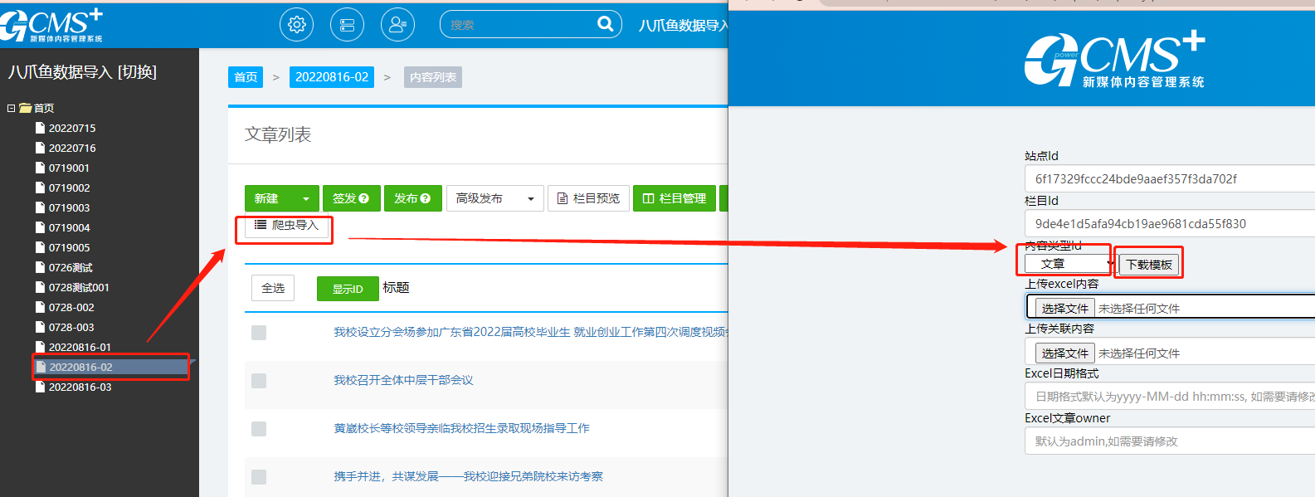Click the 下载模板 button
The image size is (1315, 497).
[x=1148, y=265]
